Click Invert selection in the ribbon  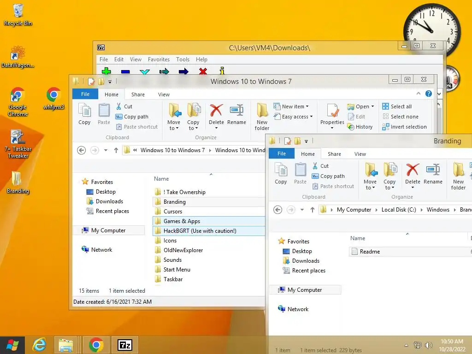(405, 127)
